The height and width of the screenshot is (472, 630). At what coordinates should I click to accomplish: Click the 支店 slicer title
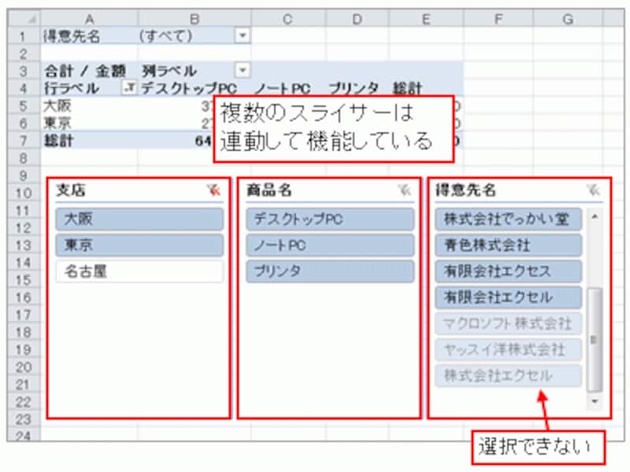70,190
